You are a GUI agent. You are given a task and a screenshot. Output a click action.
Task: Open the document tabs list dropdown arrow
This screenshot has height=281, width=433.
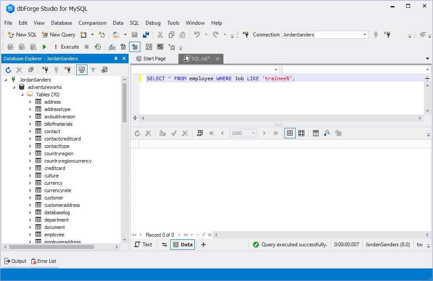click(427, 59)
